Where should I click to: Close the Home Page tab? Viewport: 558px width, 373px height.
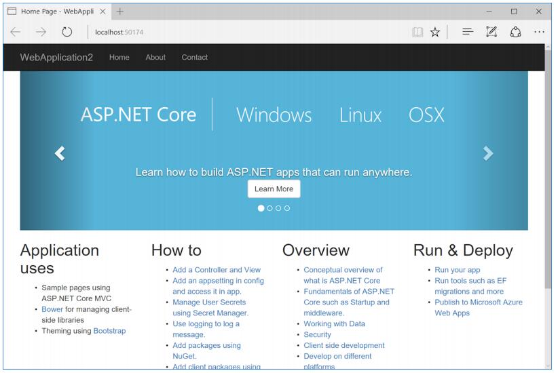[103, 12]
